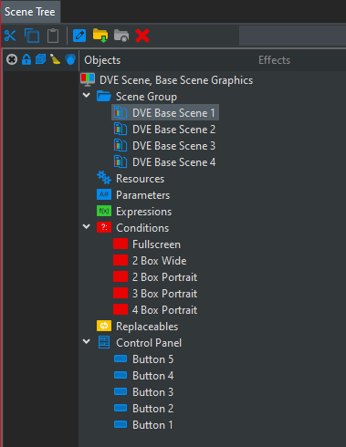Click the Scene Group folder icon

pos(104,96)
